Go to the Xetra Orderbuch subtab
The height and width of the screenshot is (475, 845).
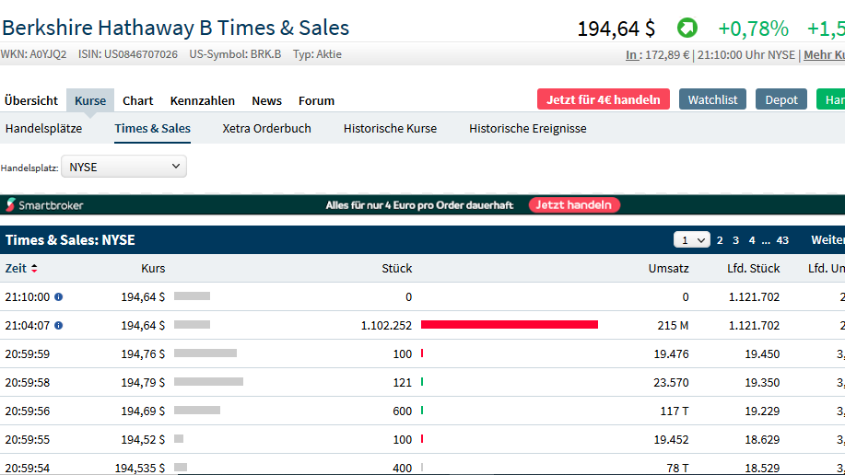point(267,129)
